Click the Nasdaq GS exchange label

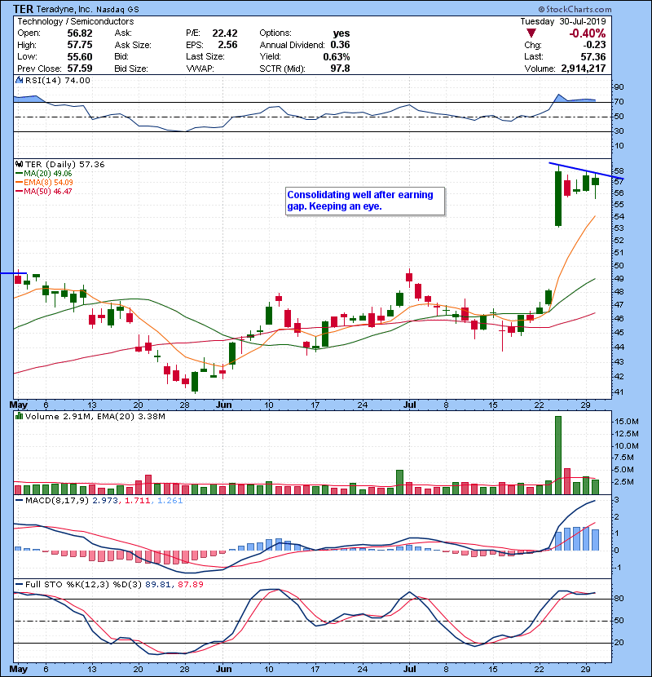pyautogui.click(x=117, y=10)
